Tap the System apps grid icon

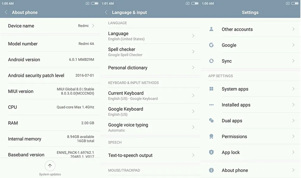[x=211, y=89]
